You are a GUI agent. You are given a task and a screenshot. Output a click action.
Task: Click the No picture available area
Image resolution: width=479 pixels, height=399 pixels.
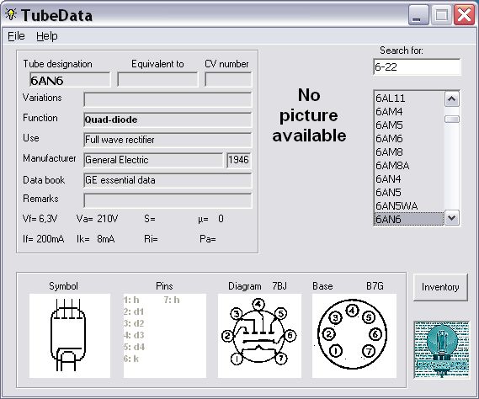(309, 115)
